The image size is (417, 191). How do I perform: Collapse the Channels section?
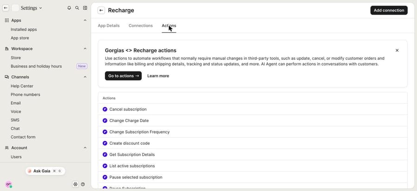tap(85, 77)
